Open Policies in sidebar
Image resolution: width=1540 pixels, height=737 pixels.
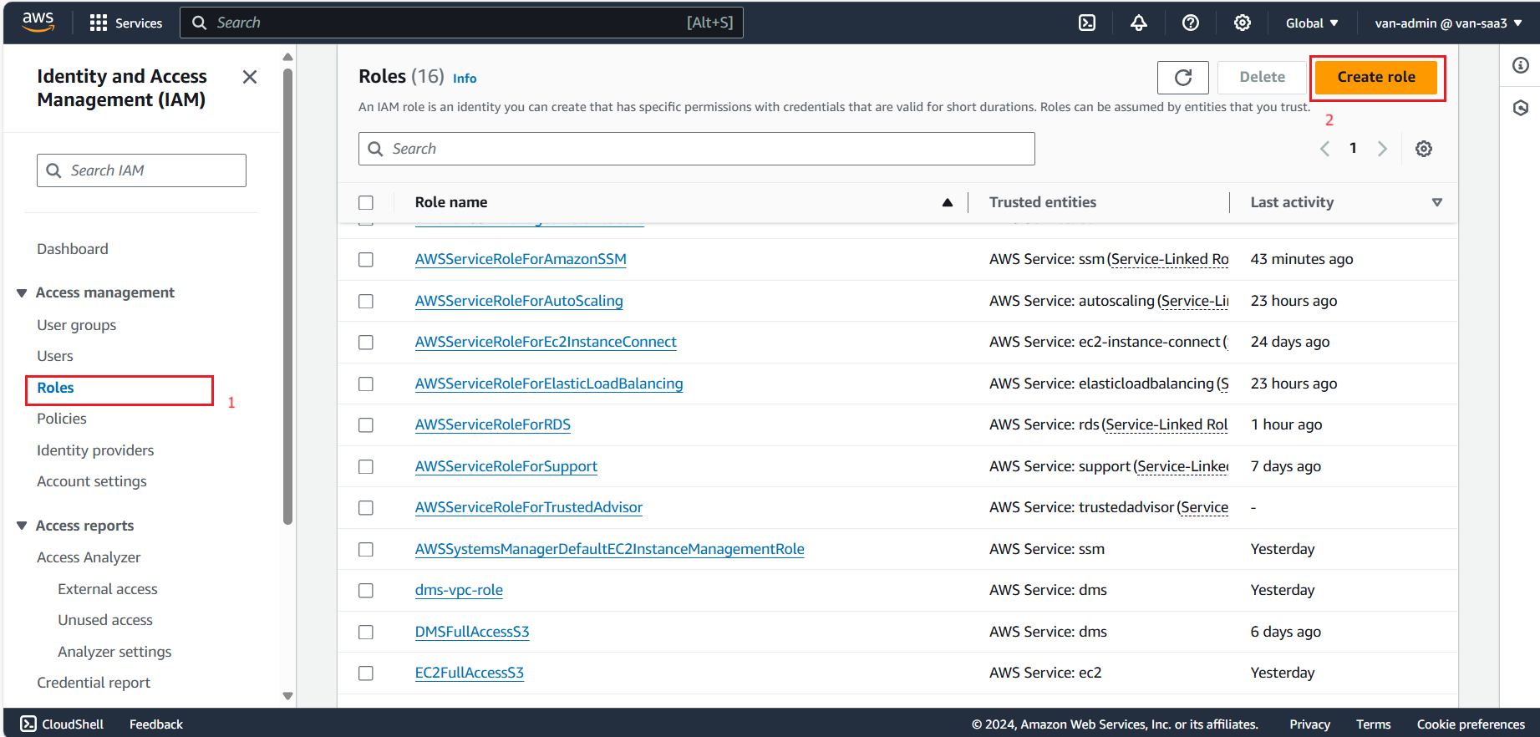(62, 419)
